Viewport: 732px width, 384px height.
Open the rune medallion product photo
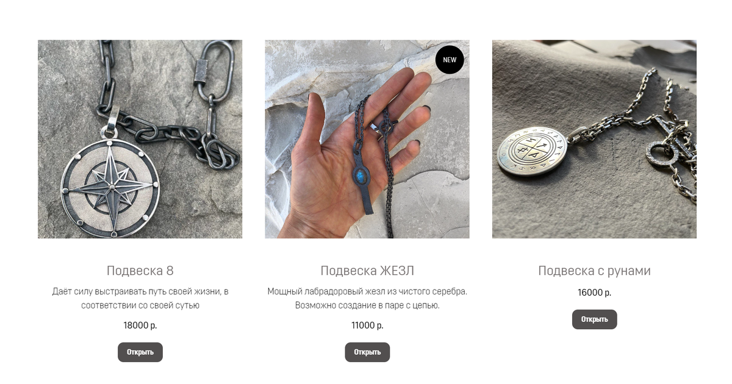(594, 139)
